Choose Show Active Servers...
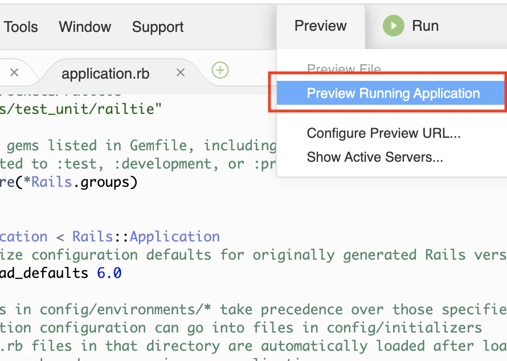 (x=375, y=157)
